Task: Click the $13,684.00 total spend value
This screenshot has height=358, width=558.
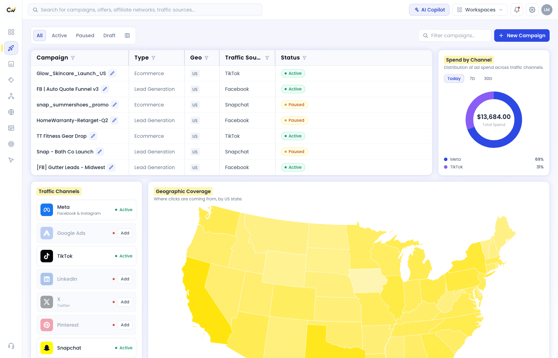Action: 494,117
